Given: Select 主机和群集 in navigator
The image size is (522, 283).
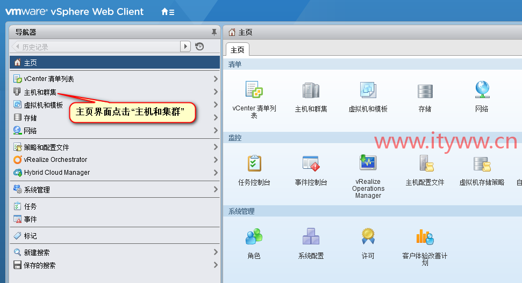Looking at the screenshot, I should coord(115,92).
